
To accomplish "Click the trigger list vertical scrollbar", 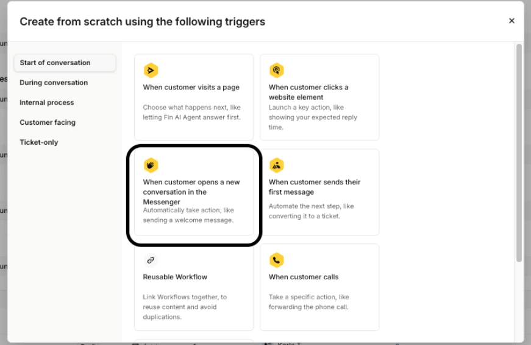I will [x=519, y=152].
